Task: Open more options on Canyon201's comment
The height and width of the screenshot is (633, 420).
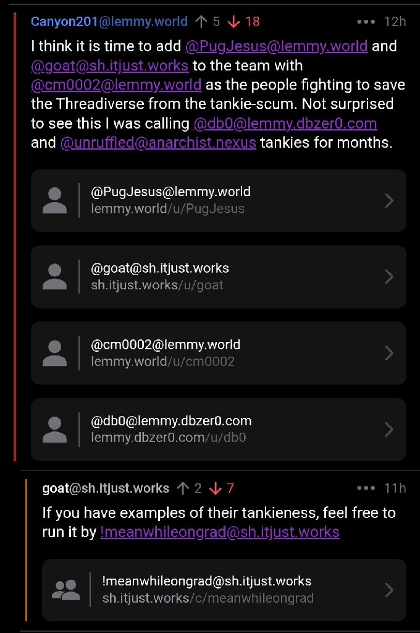Action: pyautogui.click(x=366, y=22)
